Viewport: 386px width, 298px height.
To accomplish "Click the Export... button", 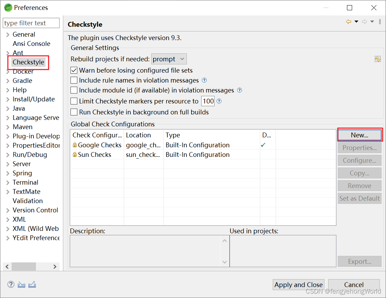I will click(x=359, y=261).
